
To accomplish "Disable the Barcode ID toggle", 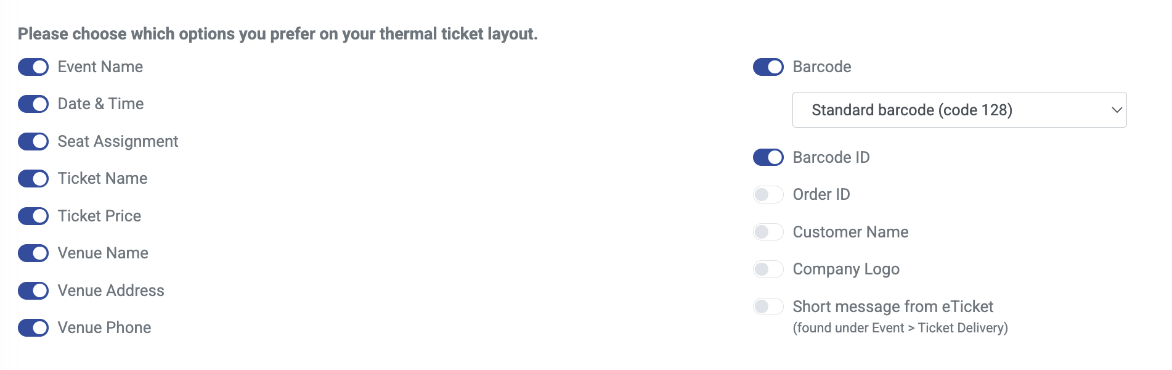I will (x=768, y=158).
